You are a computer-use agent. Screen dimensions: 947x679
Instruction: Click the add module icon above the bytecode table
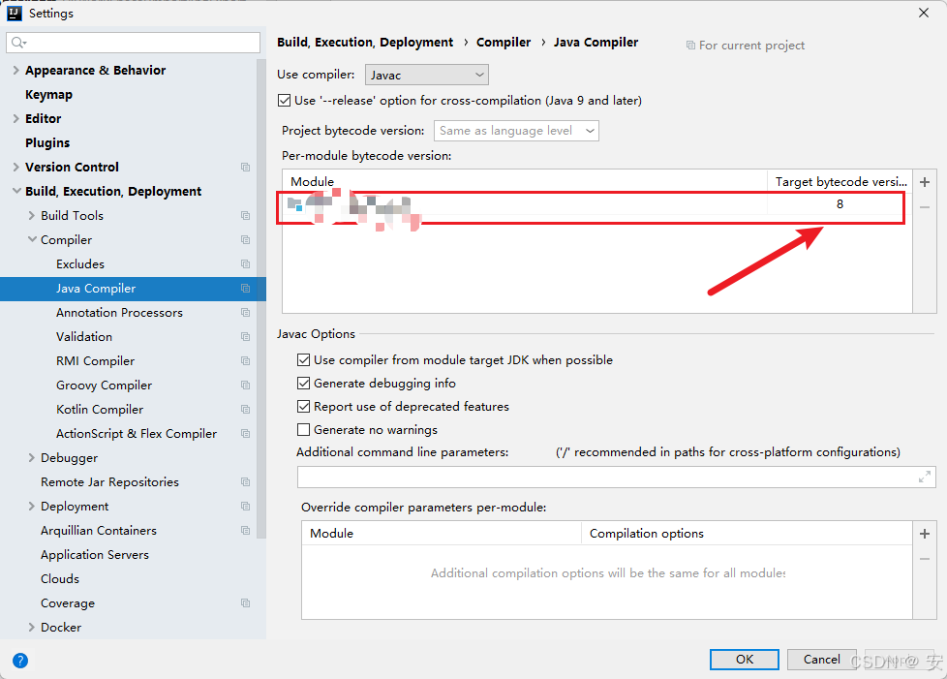point(924,181)
